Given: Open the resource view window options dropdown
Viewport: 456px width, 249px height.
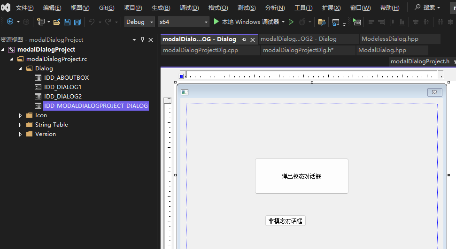Looking at the screenshot, I should (x=134, y=39).
